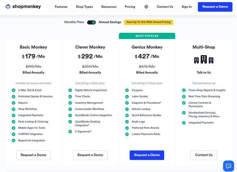Open the Features menu
The image size is (237, 172).
point(61,7)
